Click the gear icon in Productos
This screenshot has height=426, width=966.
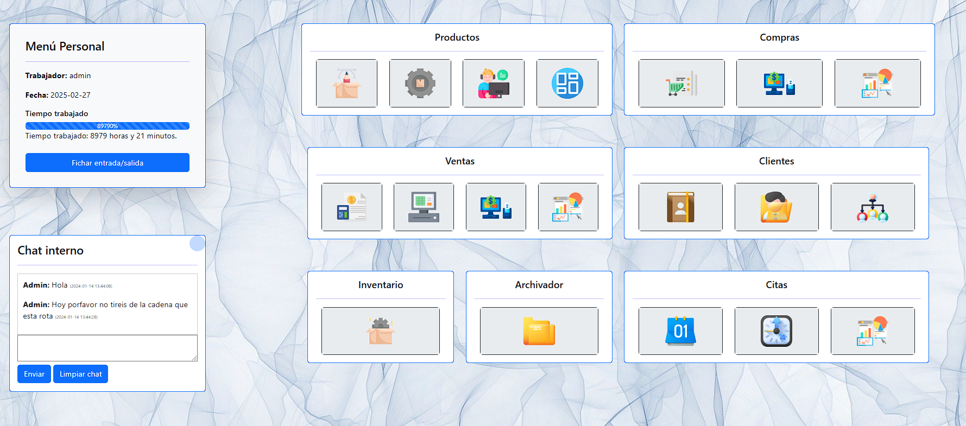click(420, 83)
